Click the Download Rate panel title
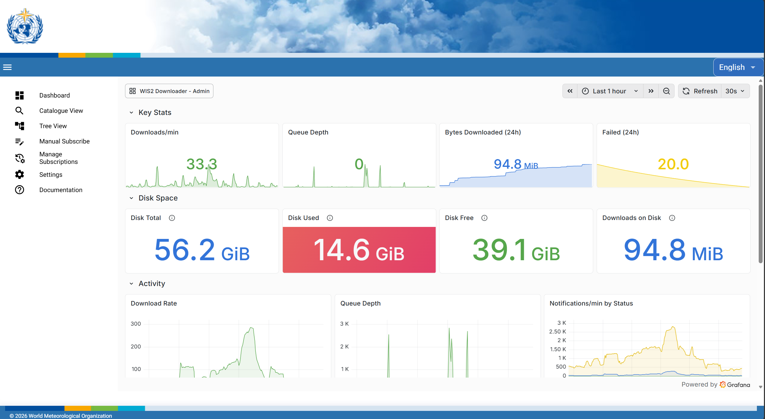Image resolution: width=765 pixels, height=419 pixels. point(154,303)
